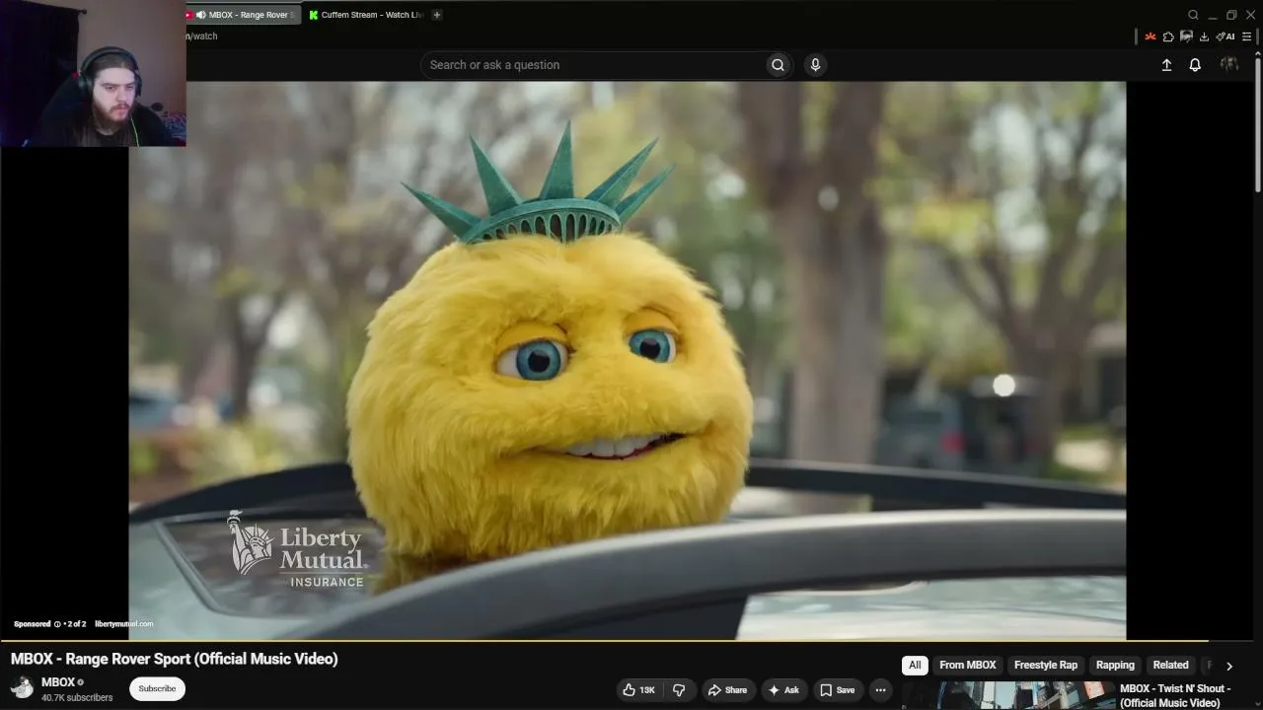1263x710 pixels.
Task: Open the MBOX channel name link
Action: point(58,682)
